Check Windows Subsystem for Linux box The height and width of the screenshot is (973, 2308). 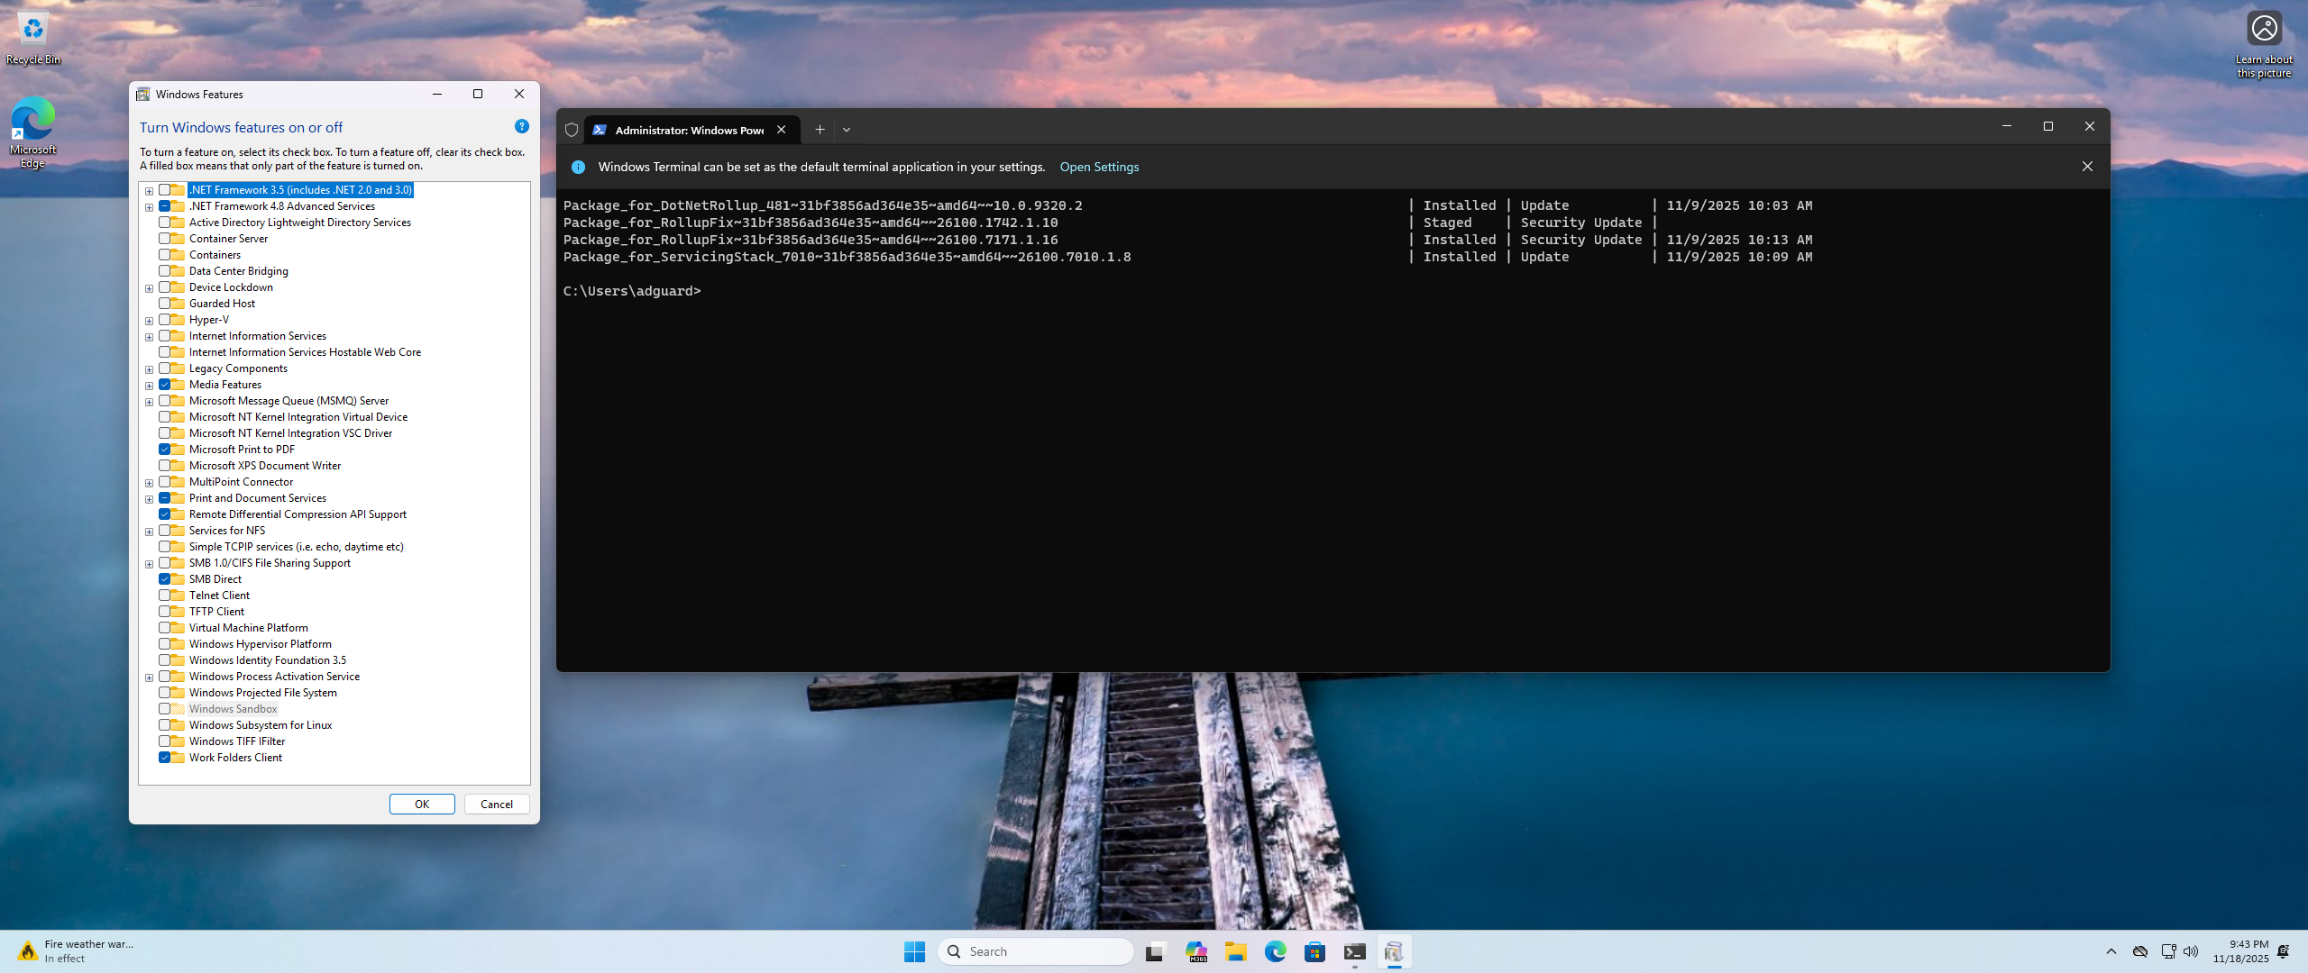point(165,725)
